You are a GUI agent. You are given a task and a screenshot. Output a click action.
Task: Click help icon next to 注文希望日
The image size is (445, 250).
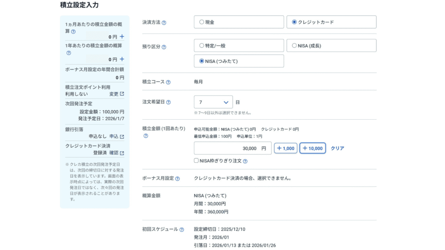[x=168, y=102]
